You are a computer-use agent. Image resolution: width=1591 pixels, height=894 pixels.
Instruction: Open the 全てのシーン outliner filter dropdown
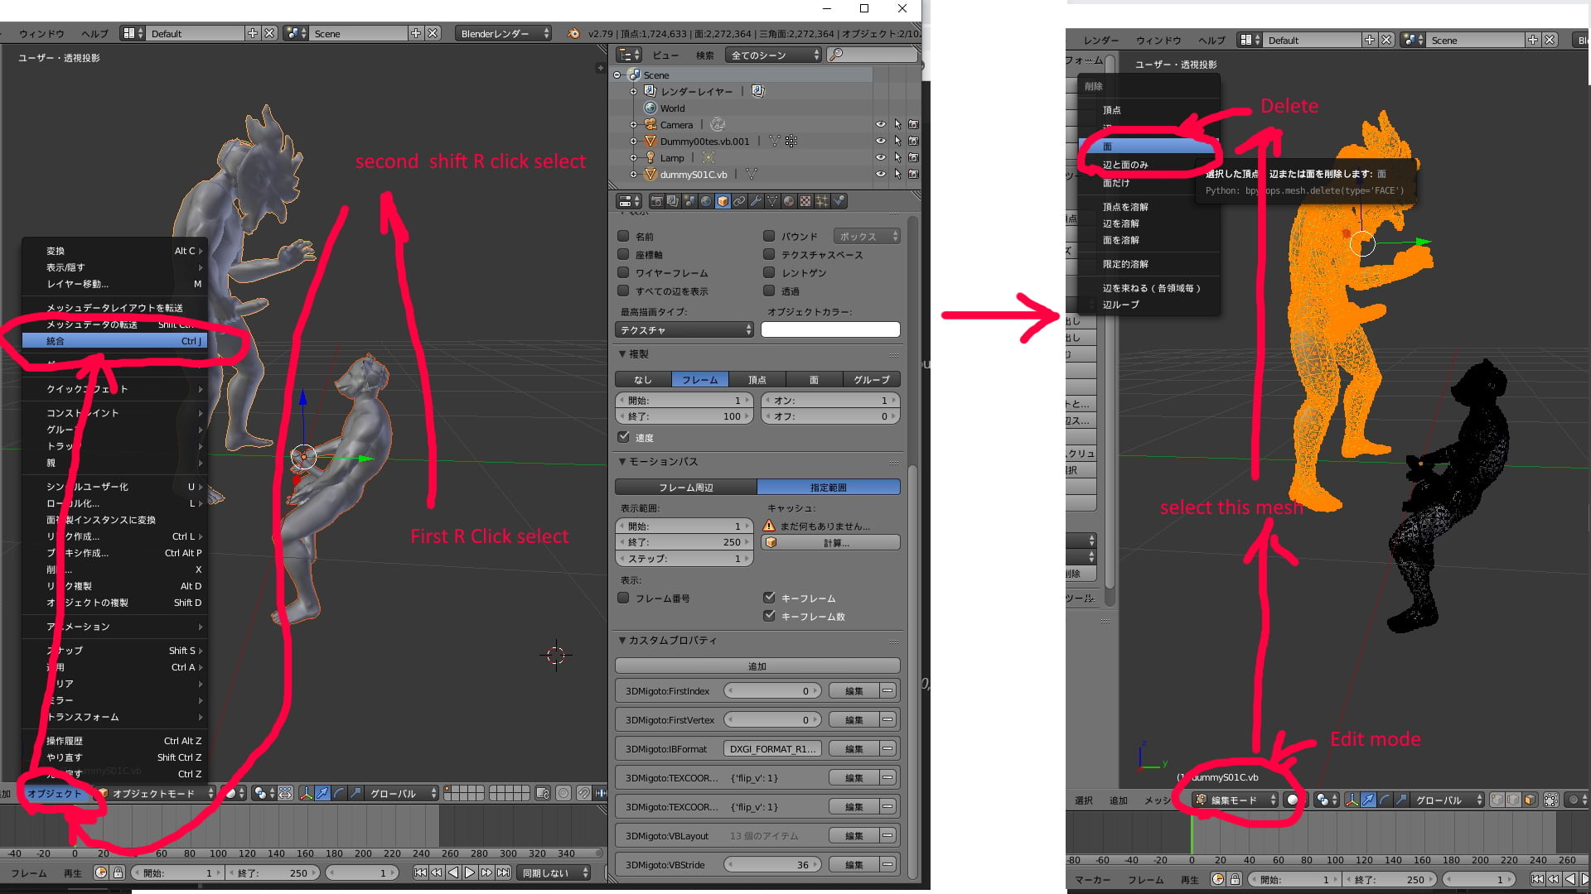pos(774,55)
